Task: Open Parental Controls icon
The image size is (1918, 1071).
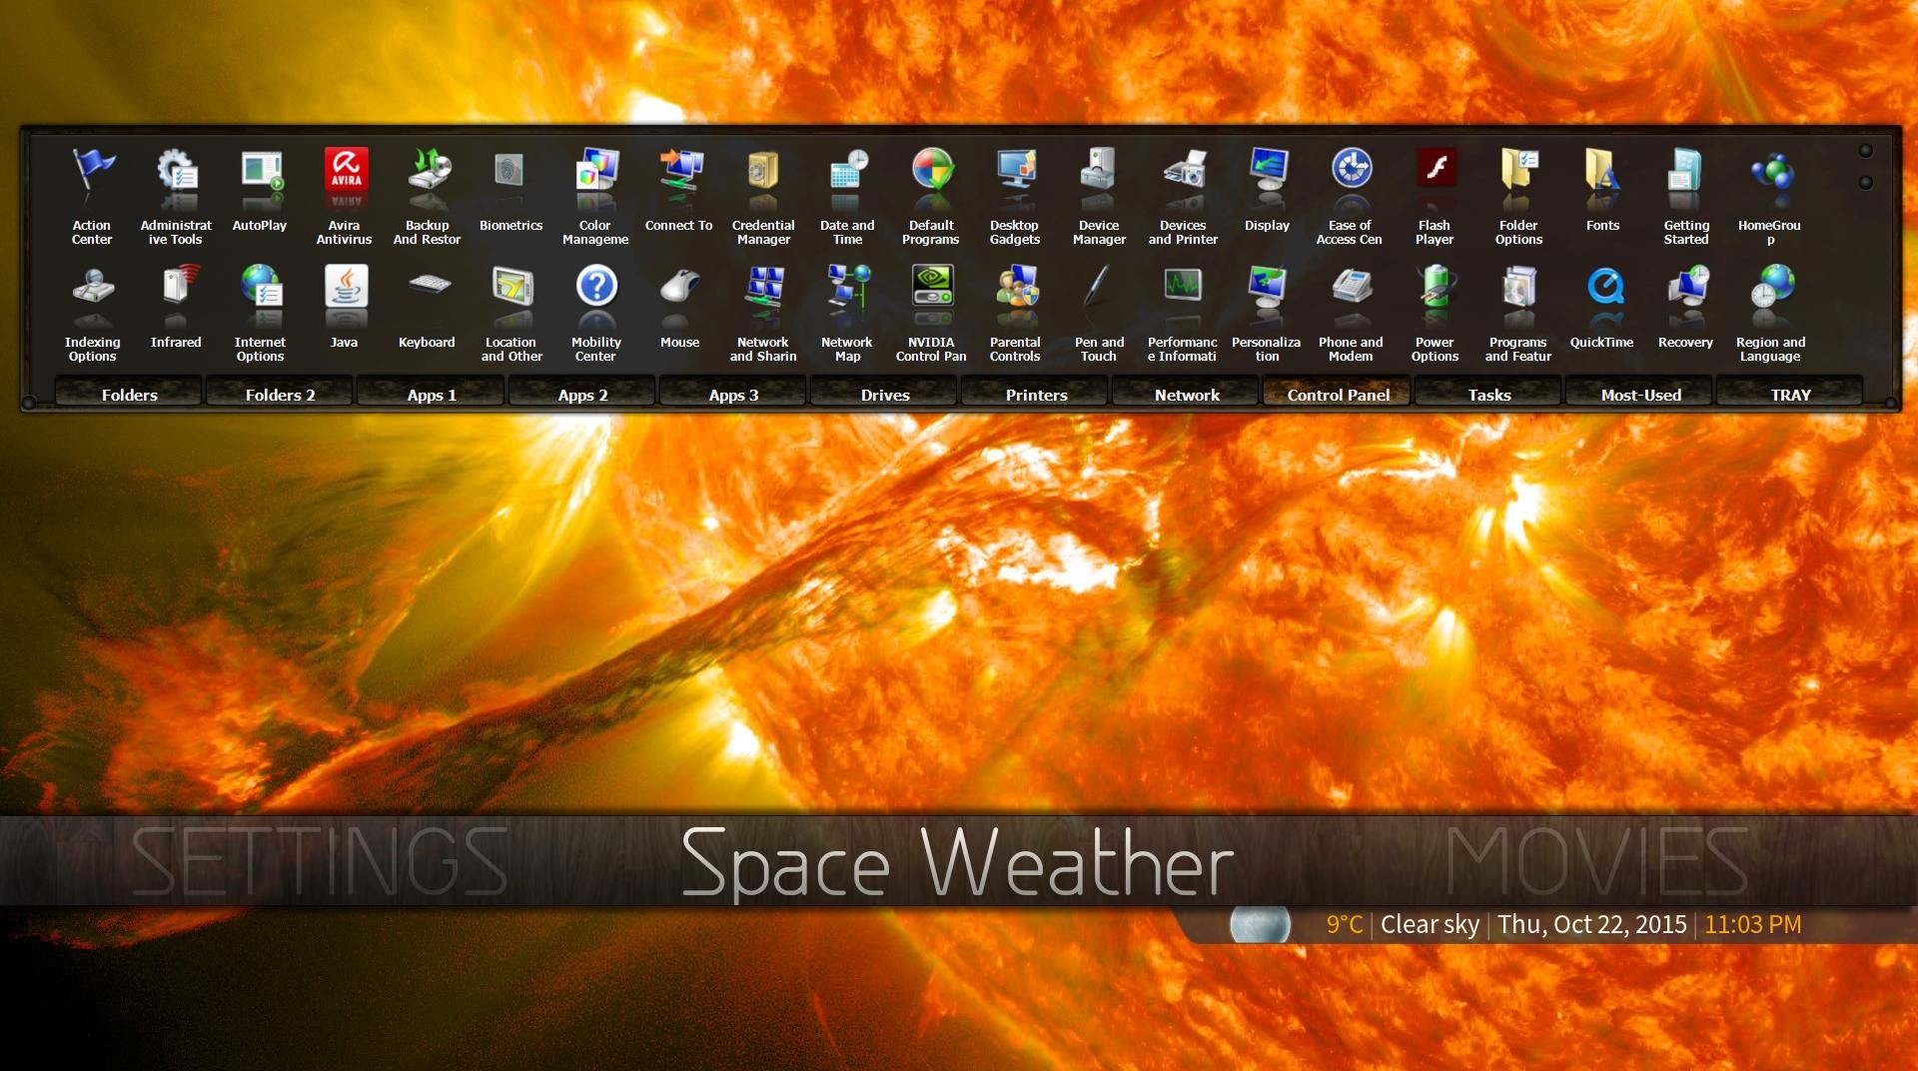Action: tap(1015, 288)
